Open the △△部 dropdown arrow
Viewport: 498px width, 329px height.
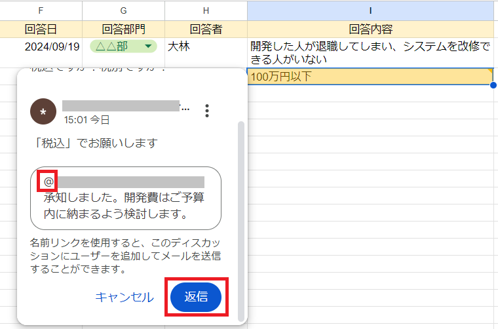[149, 47]
